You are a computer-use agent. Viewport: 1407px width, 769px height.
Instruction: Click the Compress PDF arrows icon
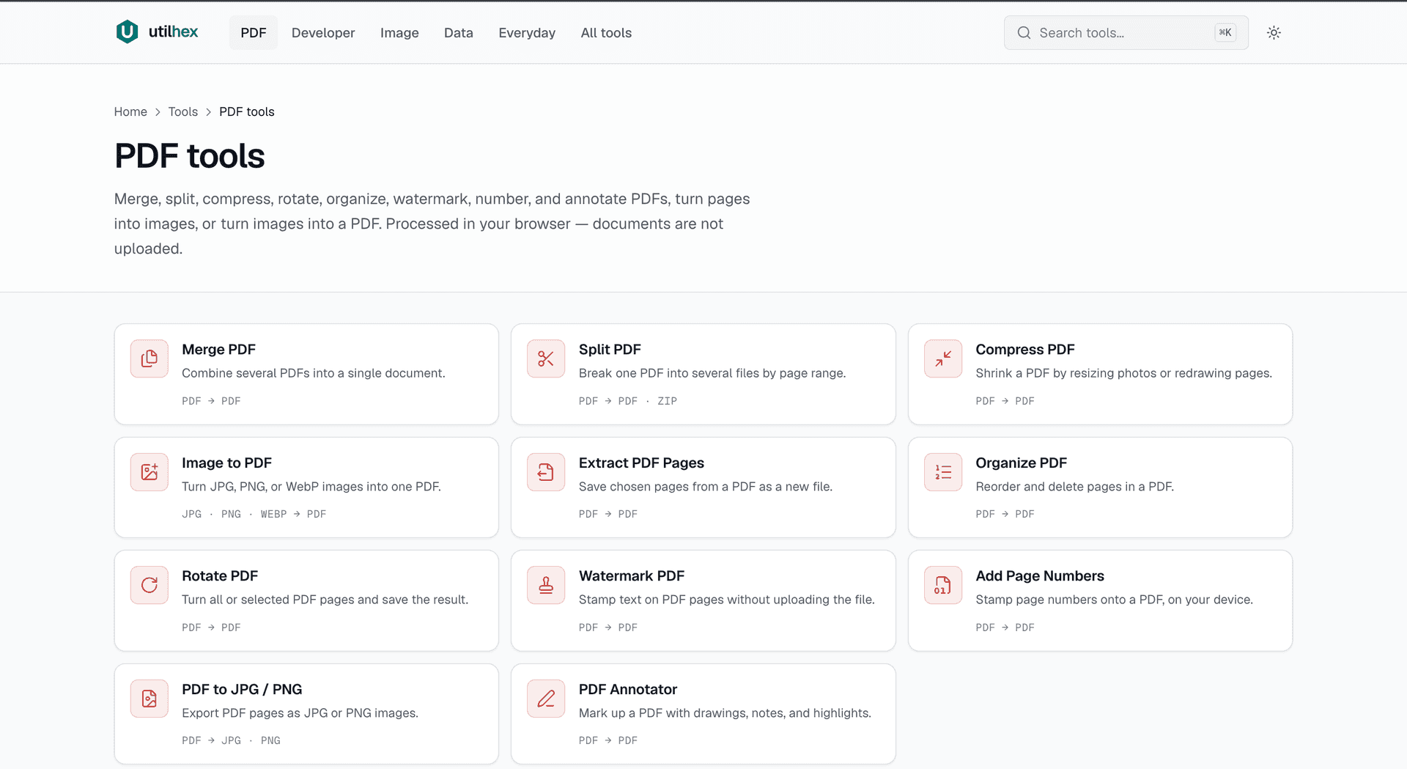pos(943,358)
